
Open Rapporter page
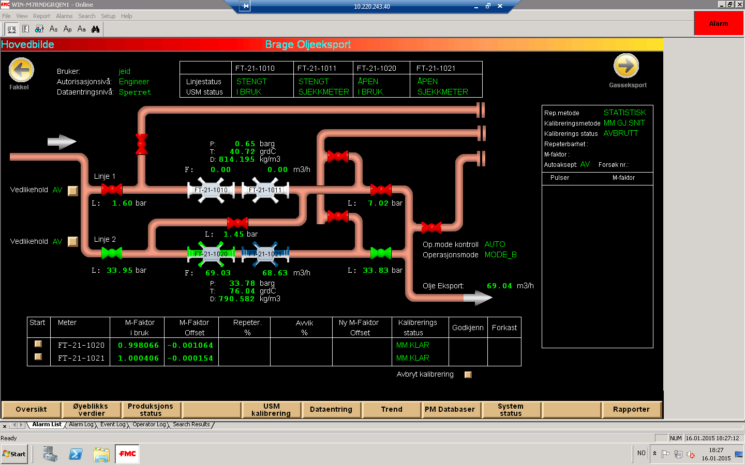click(631, 410)
